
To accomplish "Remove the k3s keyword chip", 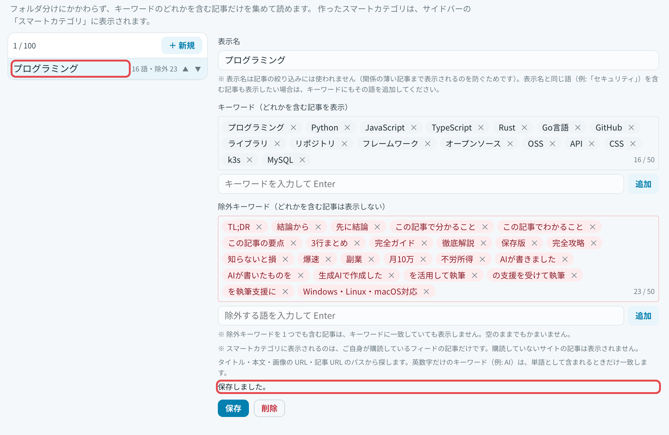I will (x=250, y=160).
